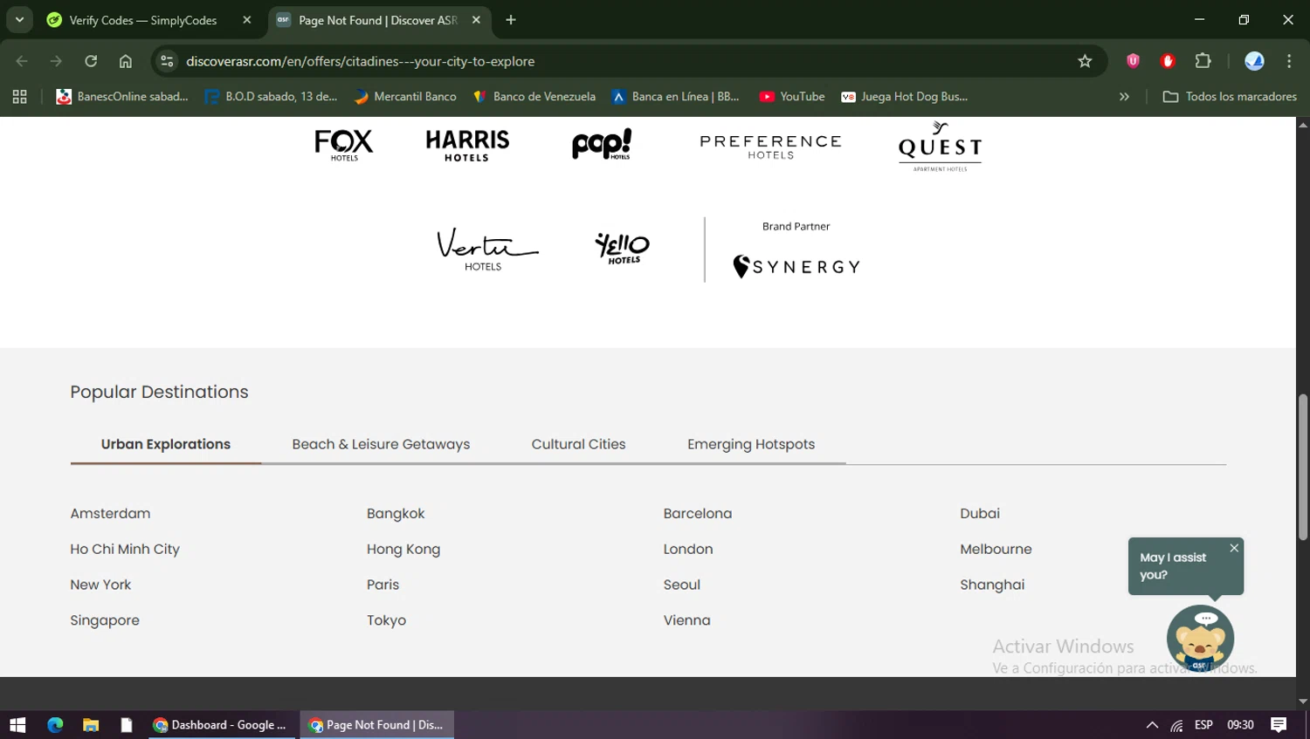Open the Windows Start menu
Image resolution: width=1310 pixels, height=739 pixels.
point(17,725)
